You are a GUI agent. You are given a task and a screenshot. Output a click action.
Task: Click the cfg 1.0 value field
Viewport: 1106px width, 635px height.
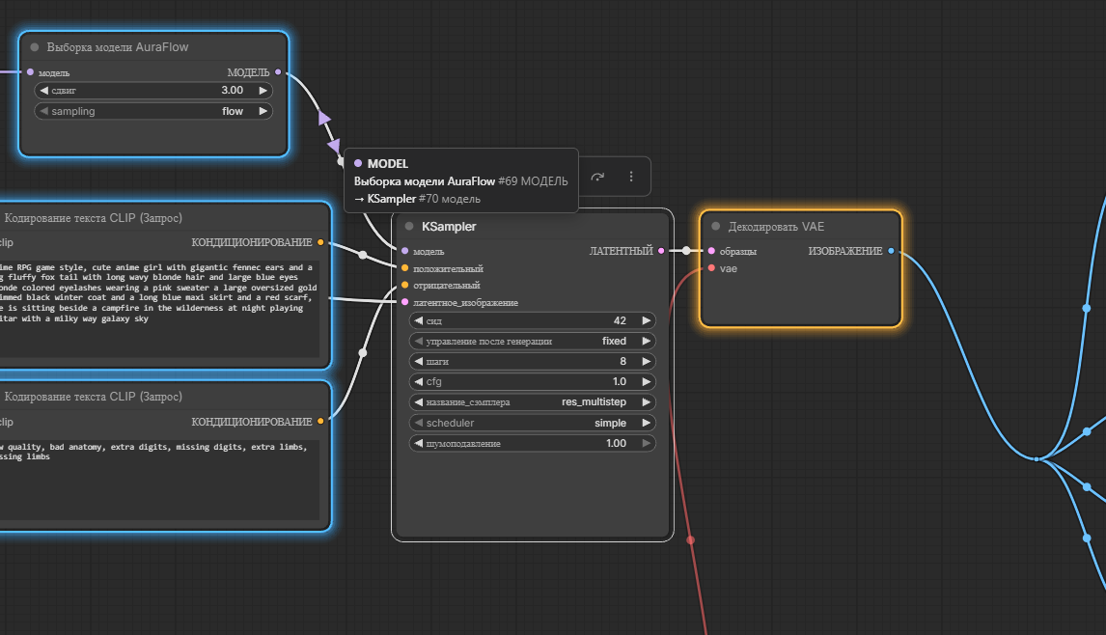pyautogui.click(x=533, y=382)
